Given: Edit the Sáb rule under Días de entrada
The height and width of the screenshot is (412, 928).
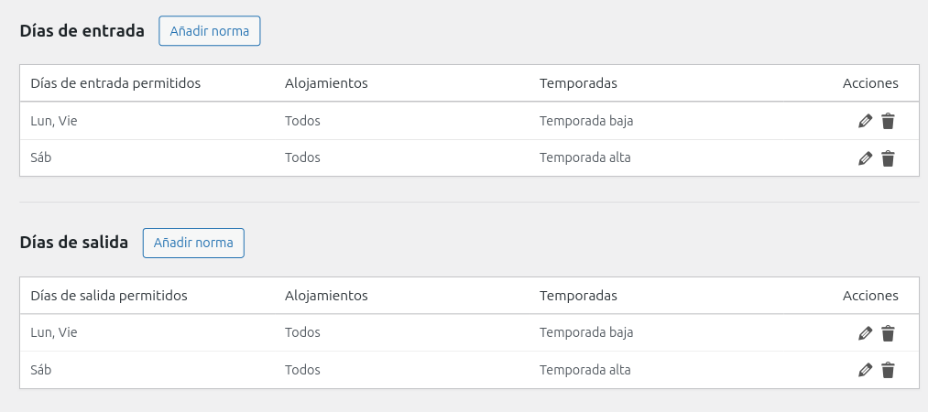Looking at the screenshot, I should pyautogui.click(x=865, y=158).
